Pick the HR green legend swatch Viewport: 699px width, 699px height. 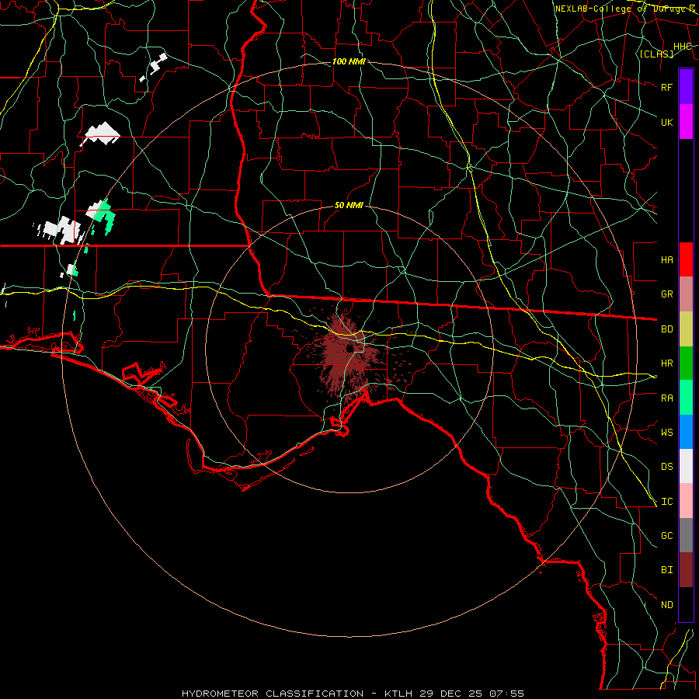tap(686, 363)
